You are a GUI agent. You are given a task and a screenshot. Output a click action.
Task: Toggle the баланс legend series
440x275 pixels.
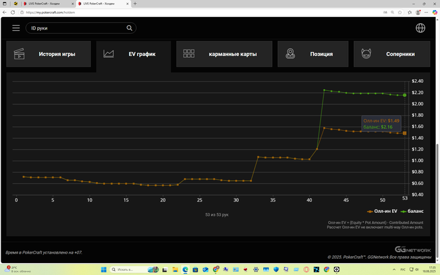tap(412, 211)
